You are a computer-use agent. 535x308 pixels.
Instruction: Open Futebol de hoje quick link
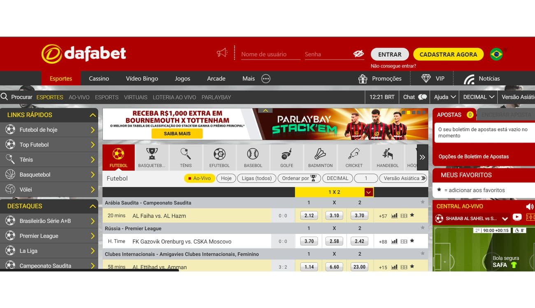coord(49,130)
